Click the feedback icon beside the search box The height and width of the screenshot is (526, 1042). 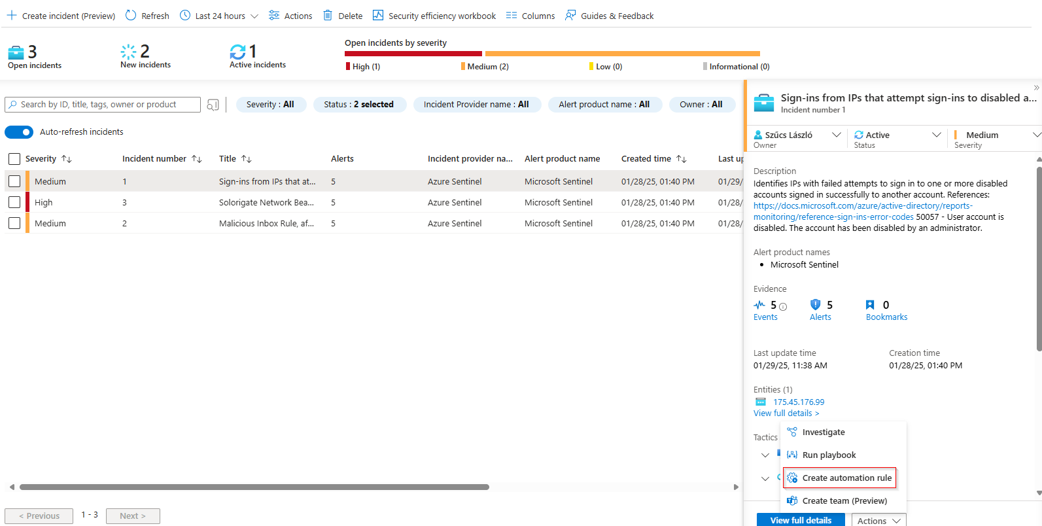coord(213,105)
